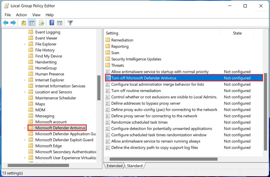This screenshot has height=177, width=270.
Task: Go up one level folder icon
Action: click(x=23, y=23)
